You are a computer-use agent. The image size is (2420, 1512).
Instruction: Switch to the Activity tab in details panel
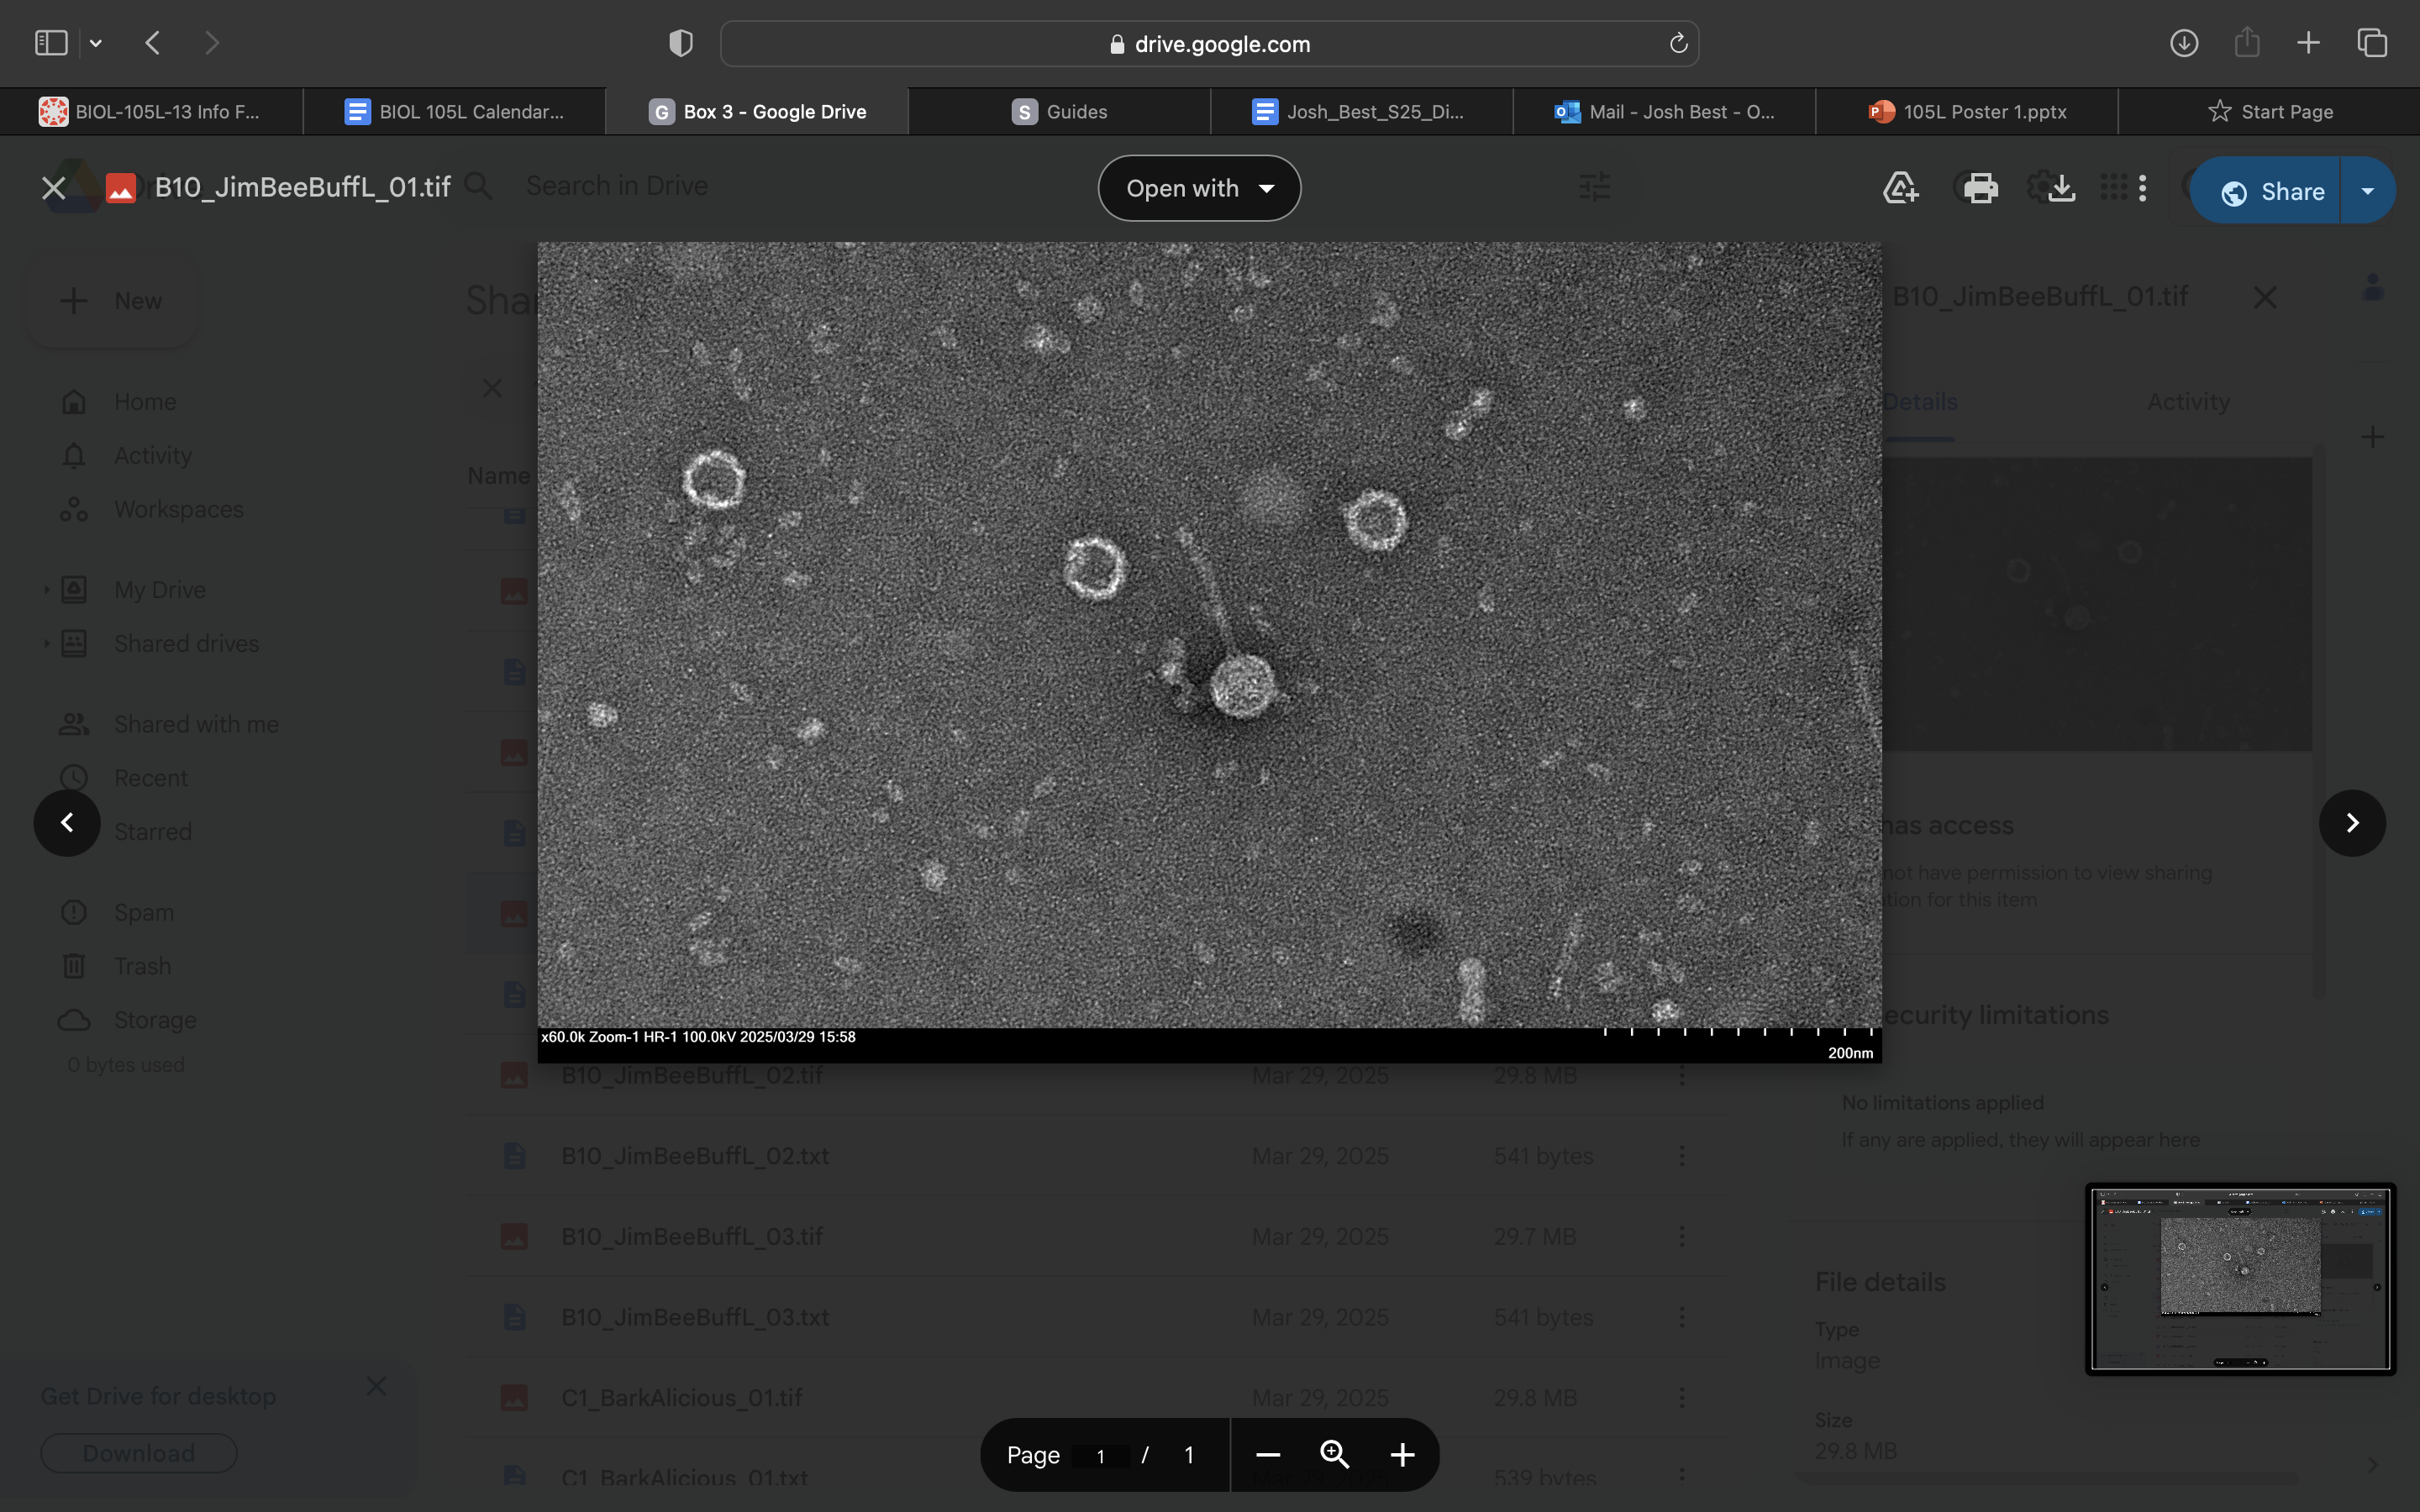tap(2188, 402)
